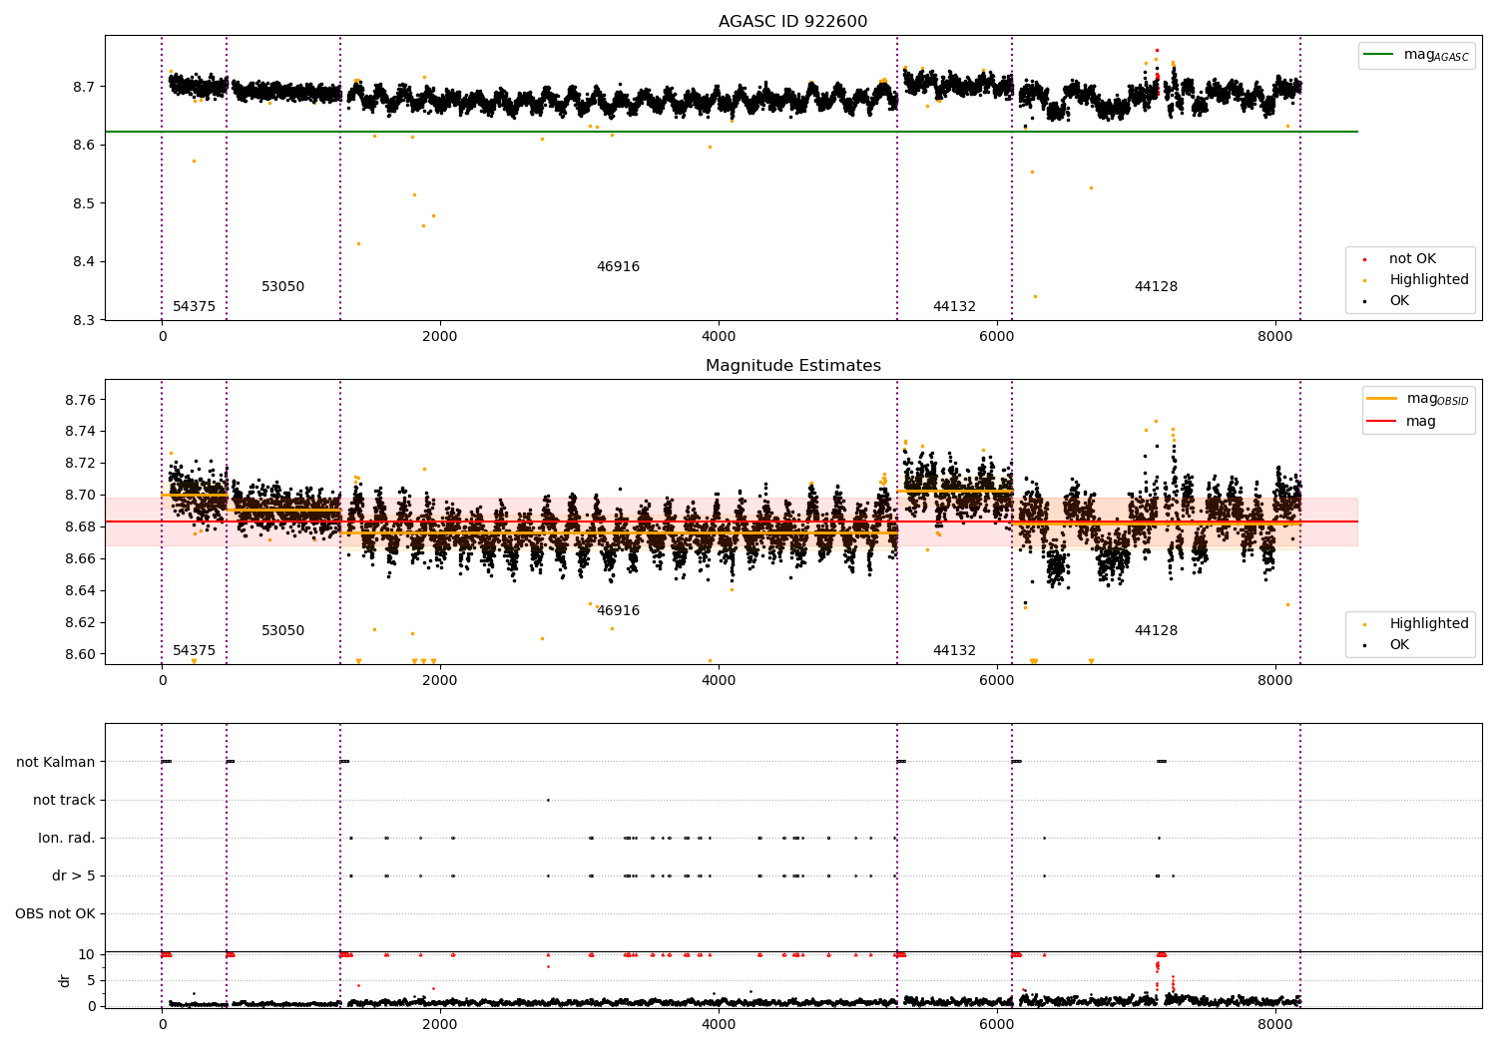Click obsid label 46916 in the Magnitude Estimates plot
The width and height of the screenshot is (1497, 1047).
click(x=618, y=611)
